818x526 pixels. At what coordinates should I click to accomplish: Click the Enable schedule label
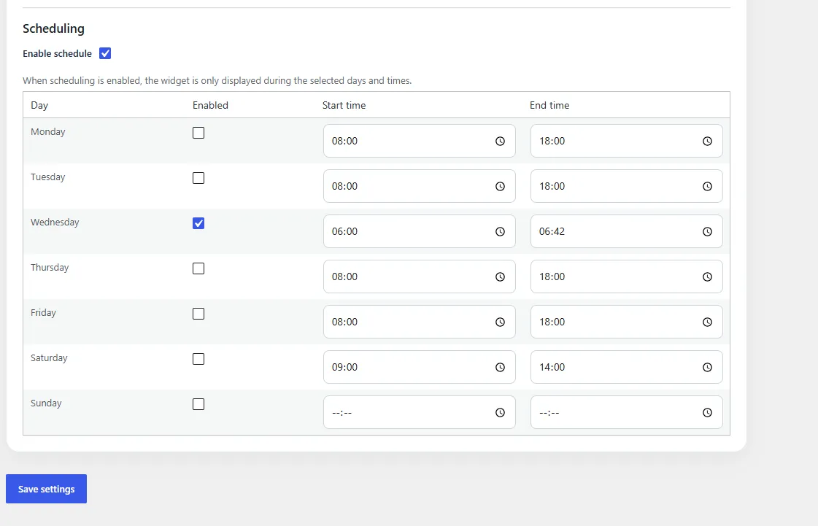[57, 54]
